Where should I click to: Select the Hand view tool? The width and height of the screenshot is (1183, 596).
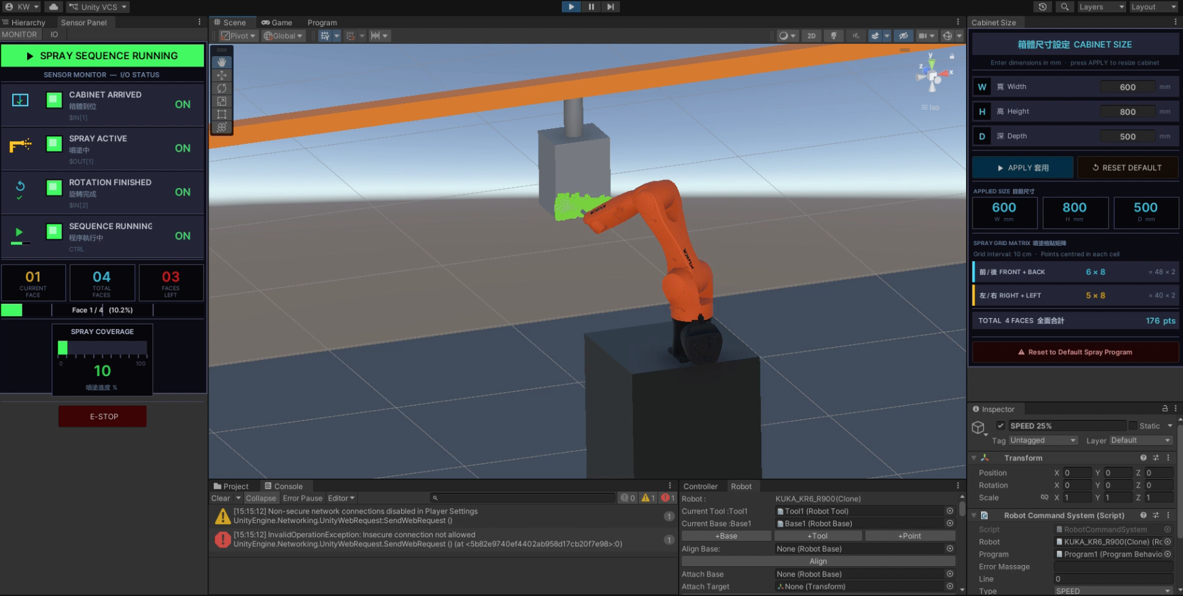221,62
